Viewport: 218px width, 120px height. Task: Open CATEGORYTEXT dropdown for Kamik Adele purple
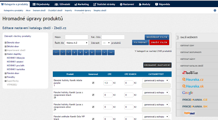(x=156, y=80)
